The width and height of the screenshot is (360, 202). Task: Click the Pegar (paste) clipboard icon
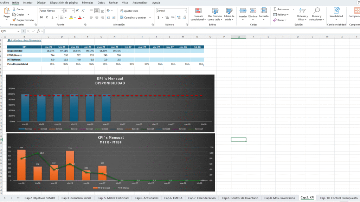tap(7, 11)
